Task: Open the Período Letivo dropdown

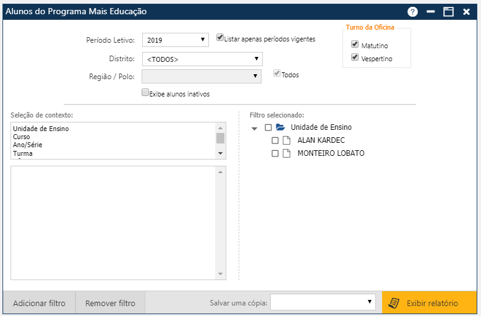Action: click(x=176, y=40)
